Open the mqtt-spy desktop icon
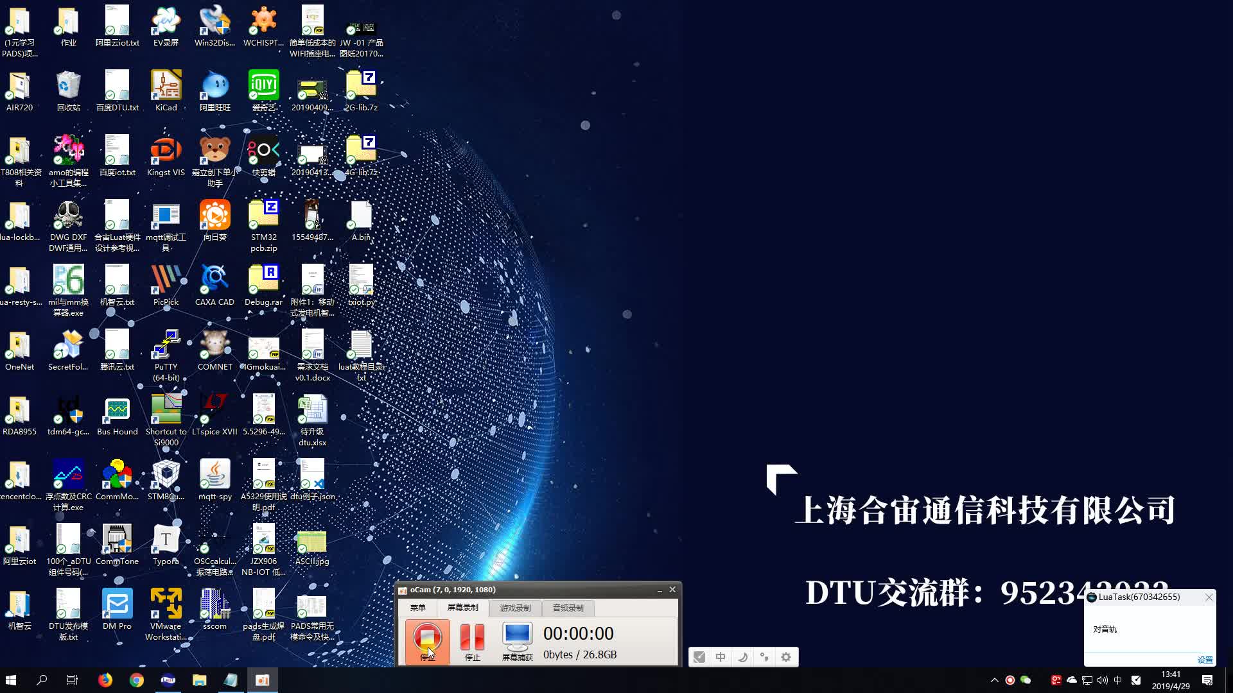 coord(214,480)
